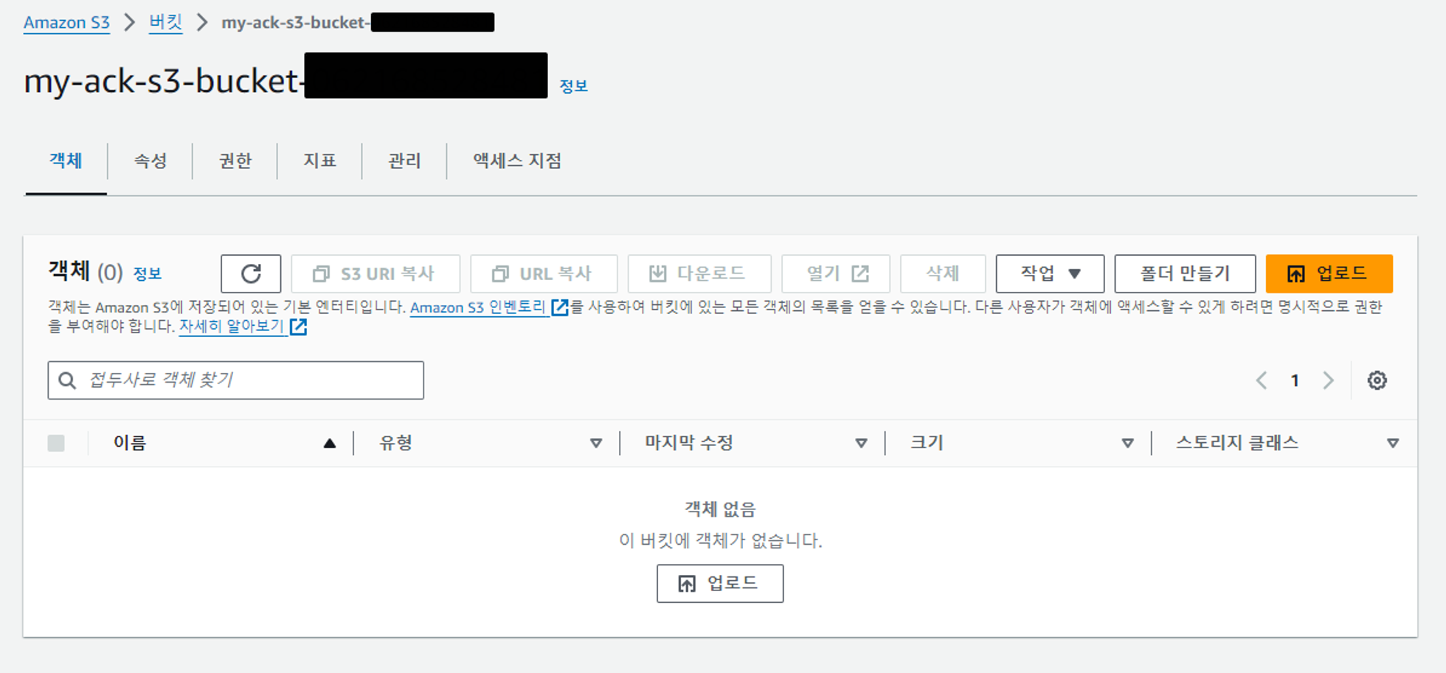The image size is (1446, 673).
Task: Click page number 1 in pagination
Action: [x=1295, y=380]
